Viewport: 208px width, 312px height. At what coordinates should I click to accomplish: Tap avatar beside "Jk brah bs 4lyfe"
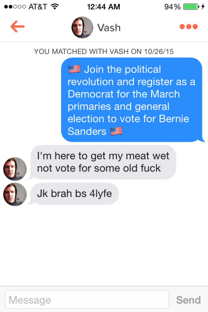click(x=15, y=194)
